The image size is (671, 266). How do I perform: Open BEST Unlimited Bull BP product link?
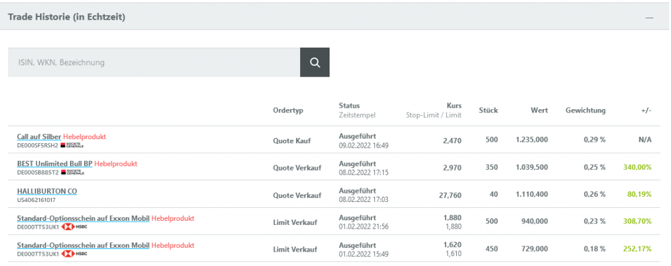point(54,163)
